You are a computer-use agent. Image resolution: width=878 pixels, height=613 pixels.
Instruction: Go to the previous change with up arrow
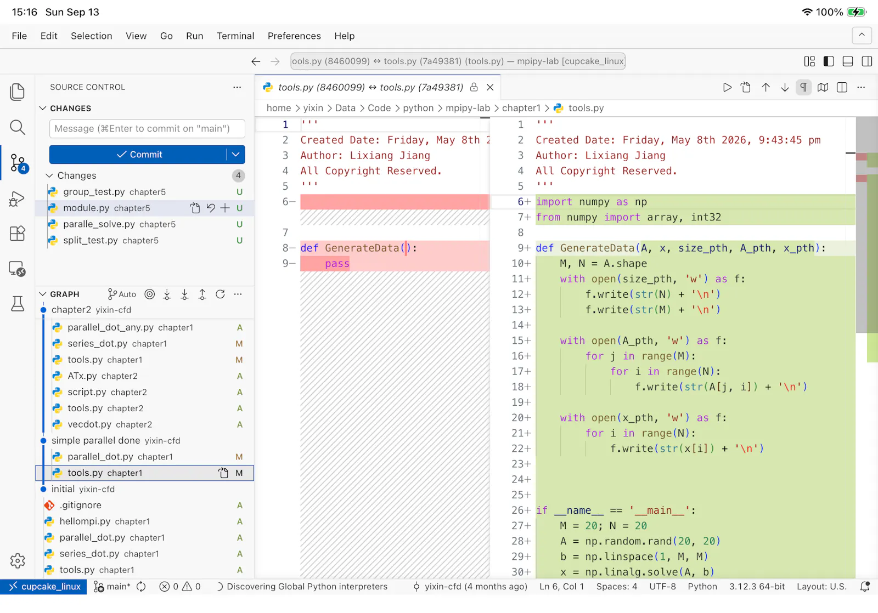[x=766, y=87]
